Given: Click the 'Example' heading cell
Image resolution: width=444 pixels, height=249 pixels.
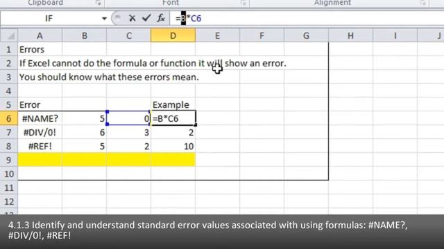Looking at the screenshot, I should [173, 104].
